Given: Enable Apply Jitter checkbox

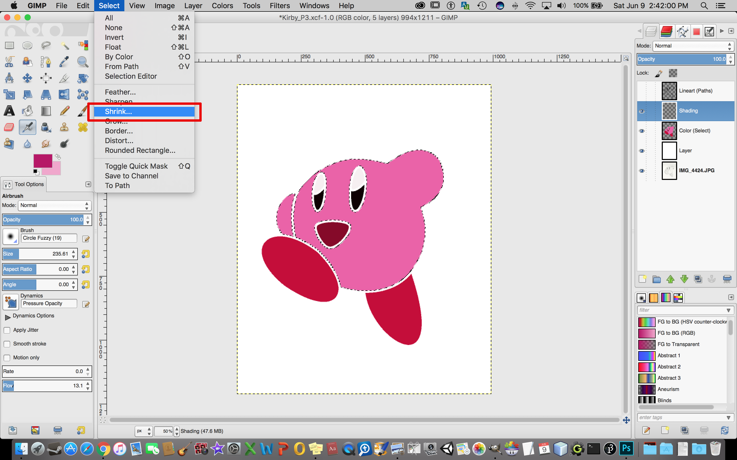Looking at the screenshot, I should tap(7, 330).
